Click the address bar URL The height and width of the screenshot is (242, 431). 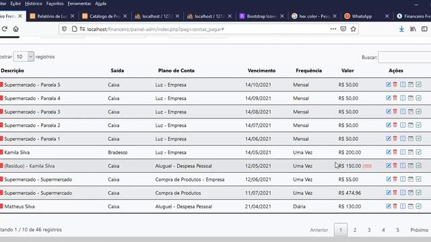156,29
